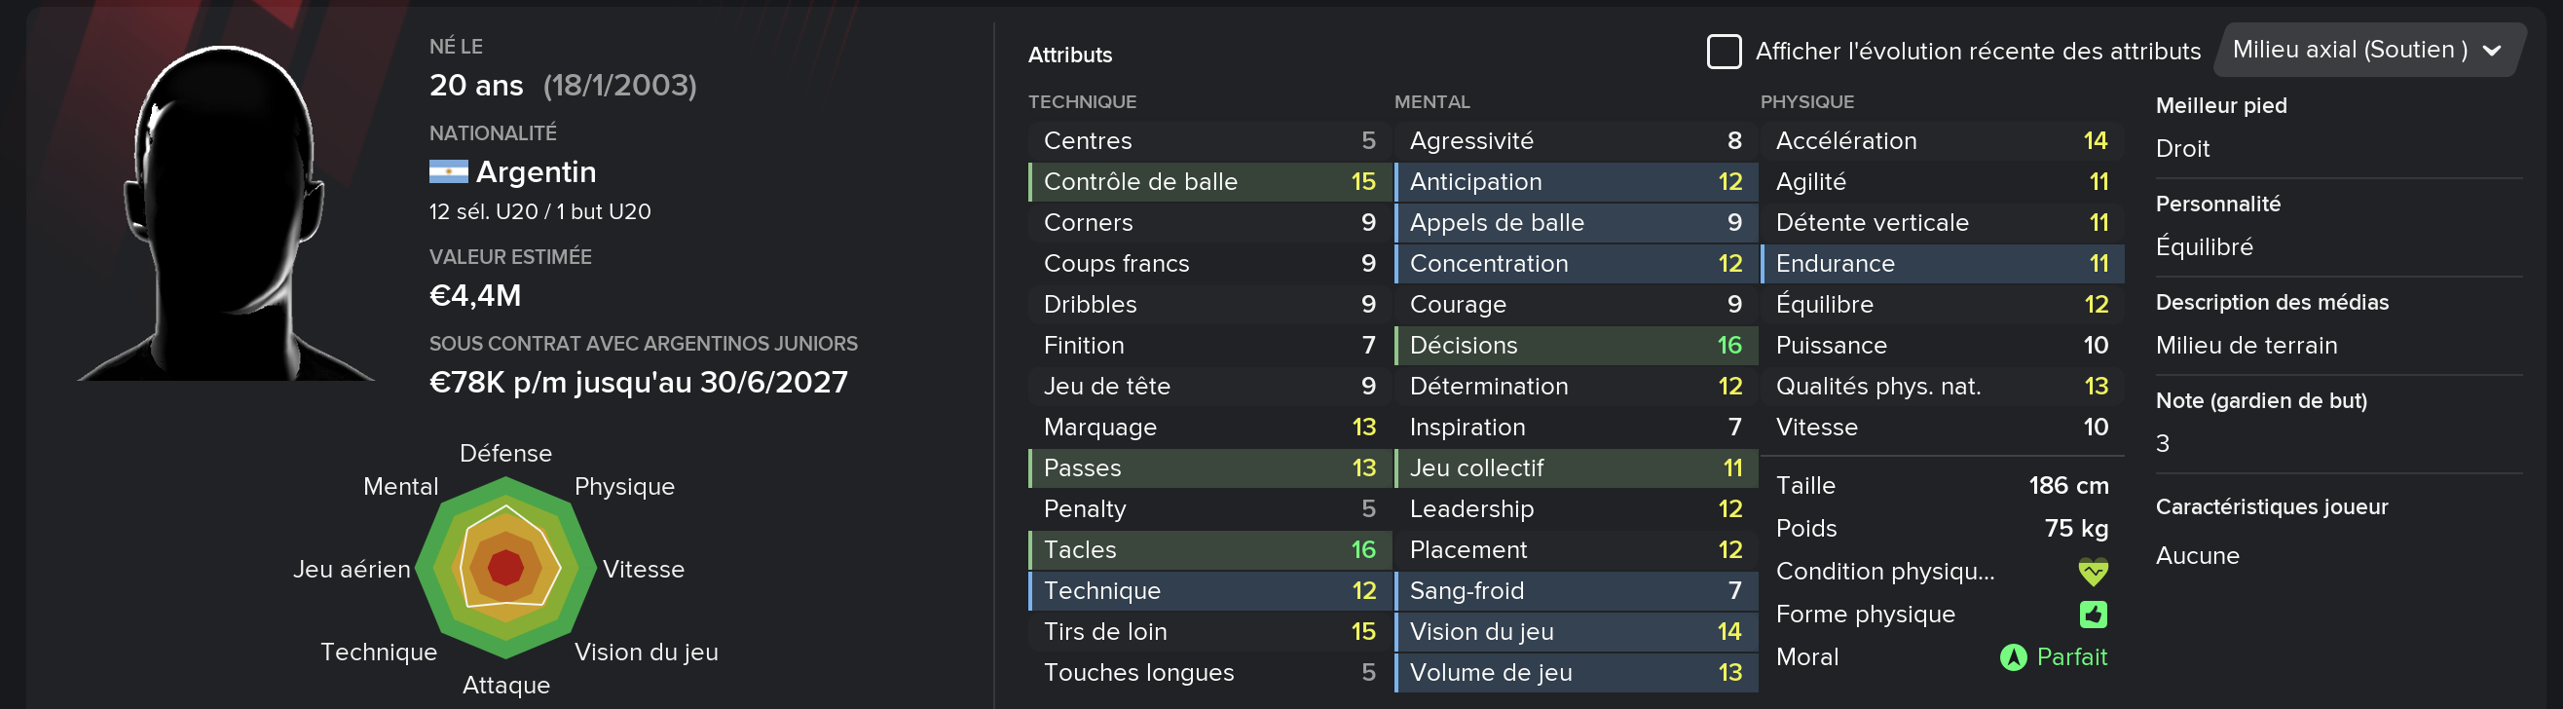Select the Contrôle de balle attribute row

[1208, 182]
